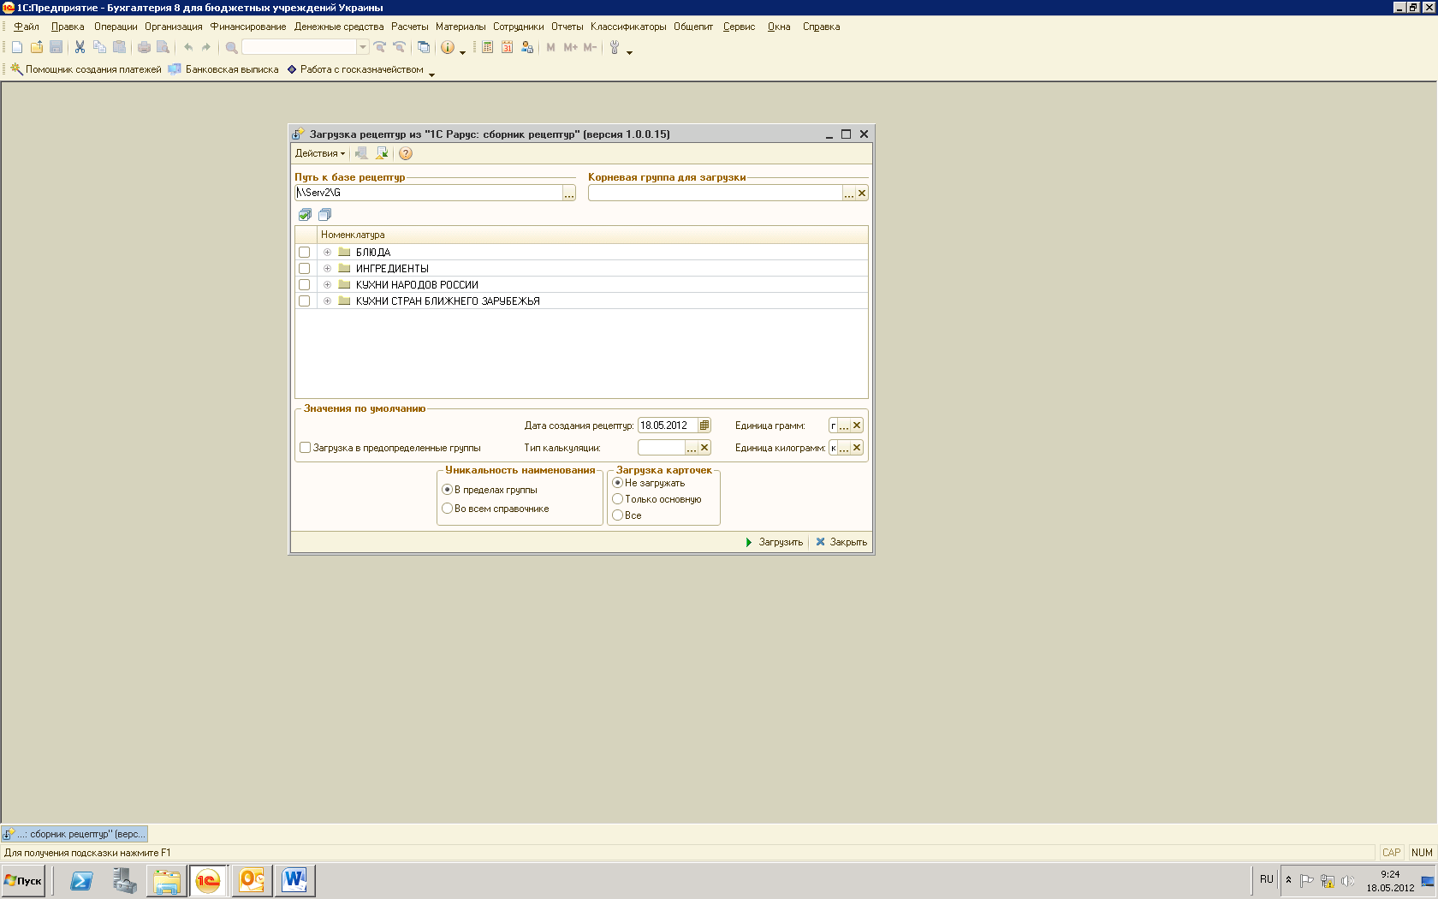1438x899 pixels.
Task: Open the calendar icon in the toolbar
Action: tap(507, 48)
